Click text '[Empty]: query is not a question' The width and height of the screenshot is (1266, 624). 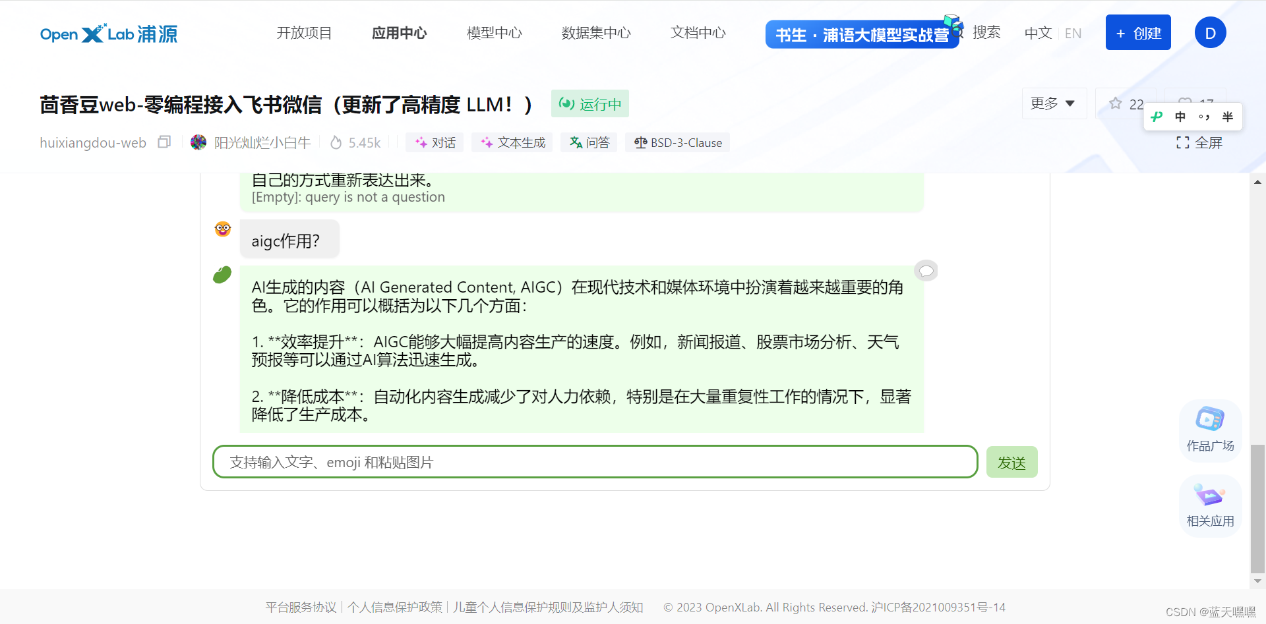click(348, 197)
